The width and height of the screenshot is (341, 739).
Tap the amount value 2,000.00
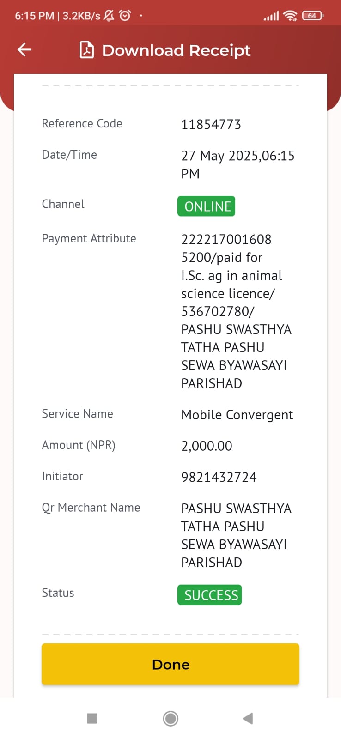pos(207,446)
